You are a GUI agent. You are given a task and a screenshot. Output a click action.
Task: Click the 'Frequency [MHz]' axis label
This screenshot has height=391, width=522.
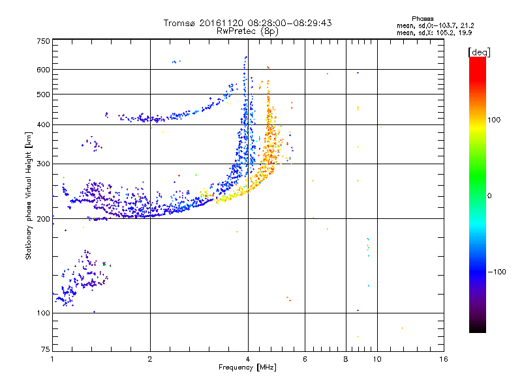(247, 368)
